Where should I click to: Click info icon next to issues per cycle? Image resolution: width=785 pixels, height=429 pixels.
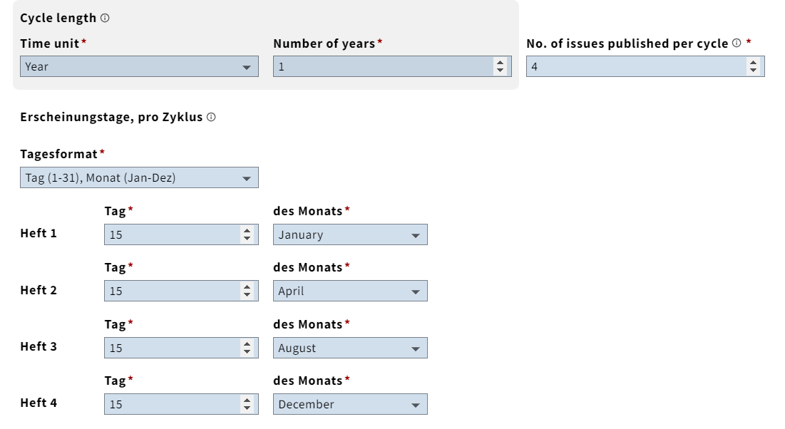737,43
